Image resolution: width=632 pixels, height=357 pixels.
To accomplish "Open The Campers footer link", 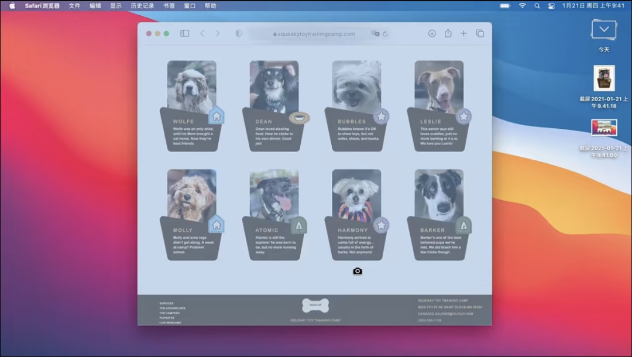I will tap(170, 313).
